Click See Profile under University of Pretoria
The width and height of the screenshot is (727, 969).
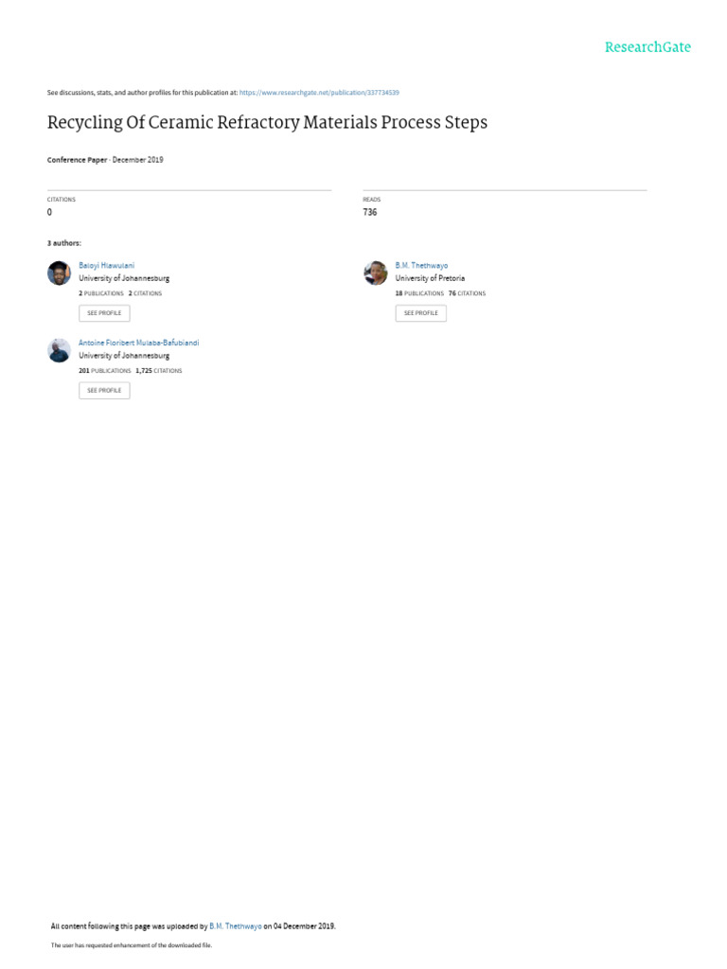(421, 313)
